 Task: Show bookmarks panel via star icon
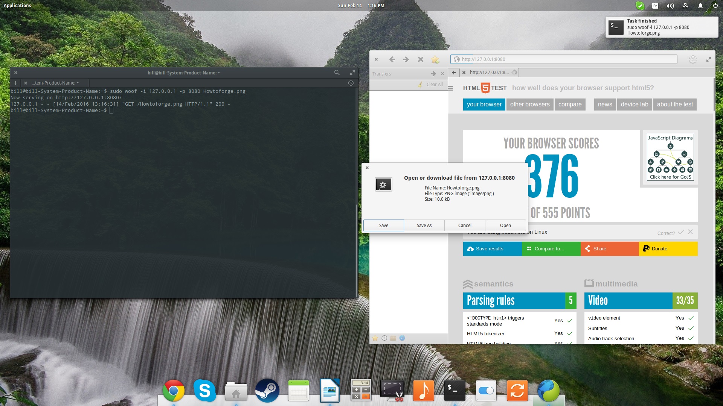tap(375, 338)
